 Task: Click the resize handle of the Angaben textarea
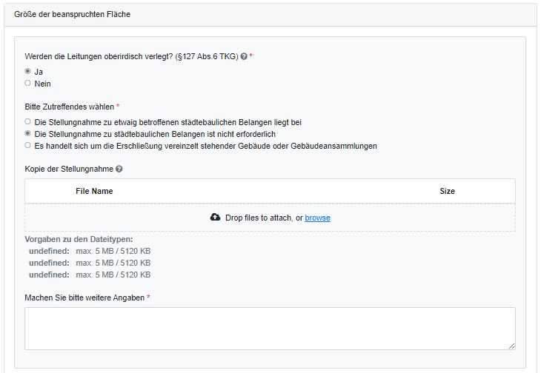click(x=511, y=346)
